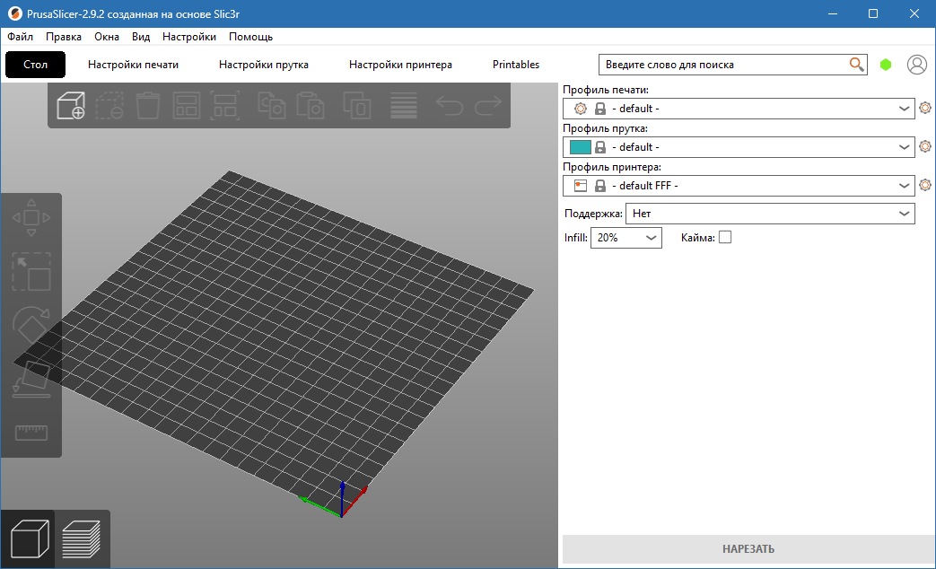Click the Arrange selection icon
This screenshot has height=569, width=936.
tap(225, 106)
